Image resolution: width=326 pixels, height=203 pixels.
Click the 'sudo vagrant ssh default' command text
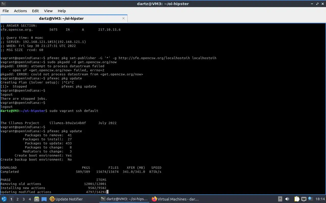[x=74, y=111]
